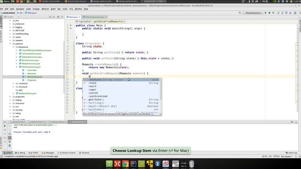Open the Window menu
Image resolution: width=301 pixels, height=169 pixels.
tap(79, 9)
